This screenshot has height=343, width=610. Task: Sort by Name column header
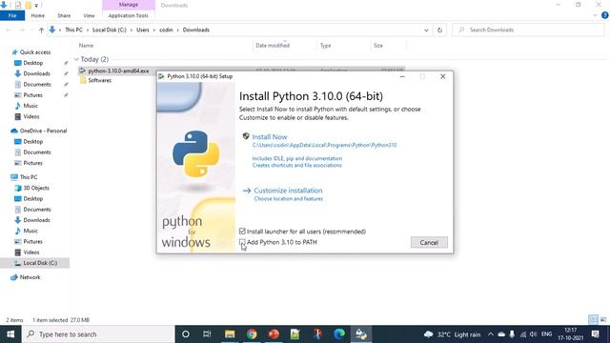86,46
